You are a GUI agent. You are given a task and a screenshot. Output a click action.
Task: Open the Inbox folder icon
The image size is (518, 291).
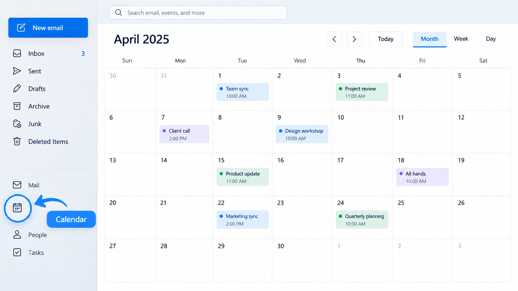[x=17, y=53]
